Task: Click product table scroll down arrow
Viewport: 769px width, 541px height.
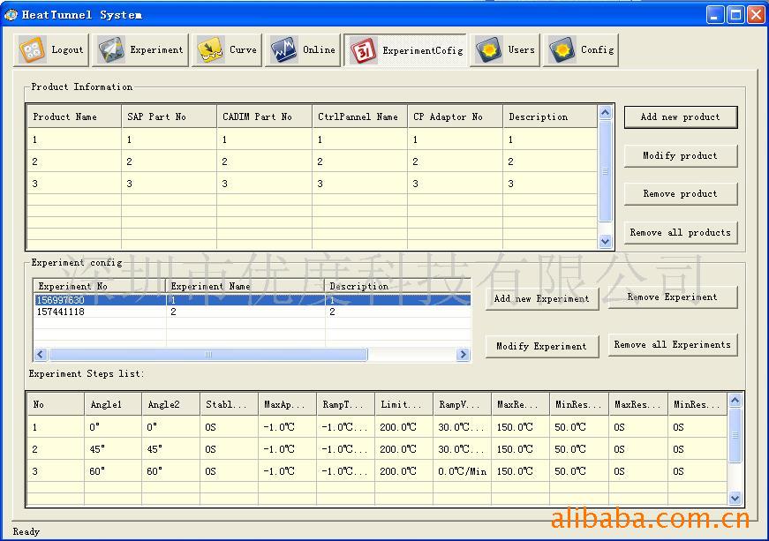Action: point(605,242)
